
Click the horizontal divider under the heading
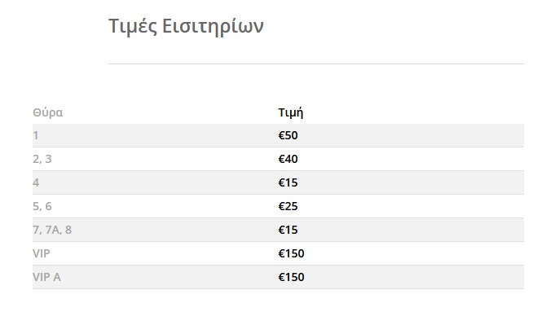pos(316,64)
